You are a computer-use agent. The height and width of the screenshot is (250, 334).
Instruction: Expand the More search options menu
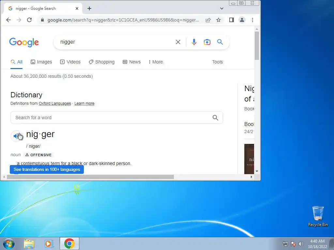[156, 62]
